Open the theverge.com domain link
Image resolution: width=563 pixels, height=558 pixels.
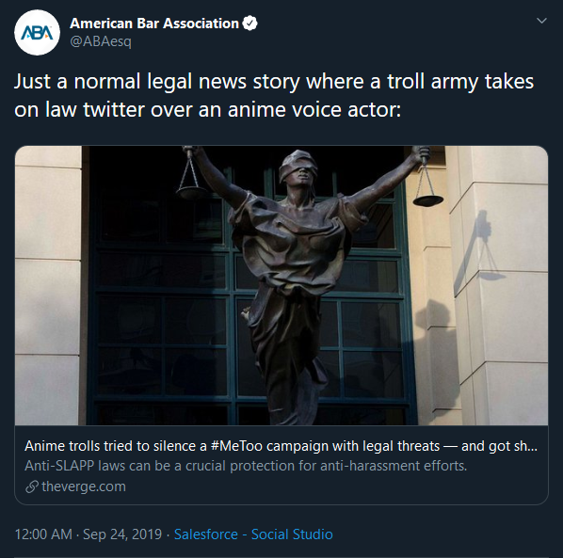point(84,486)
